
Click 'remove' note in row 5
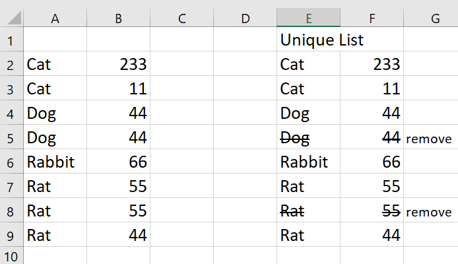(x=429, y=139)
